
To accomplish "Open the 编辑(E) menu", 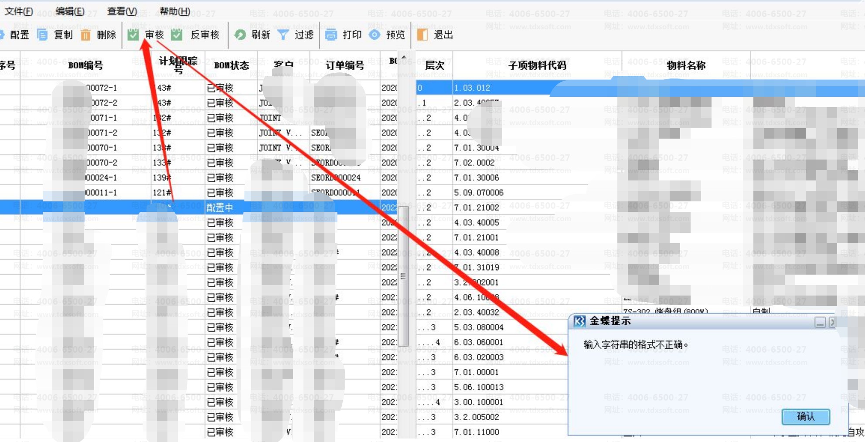I will coord(70,11).
